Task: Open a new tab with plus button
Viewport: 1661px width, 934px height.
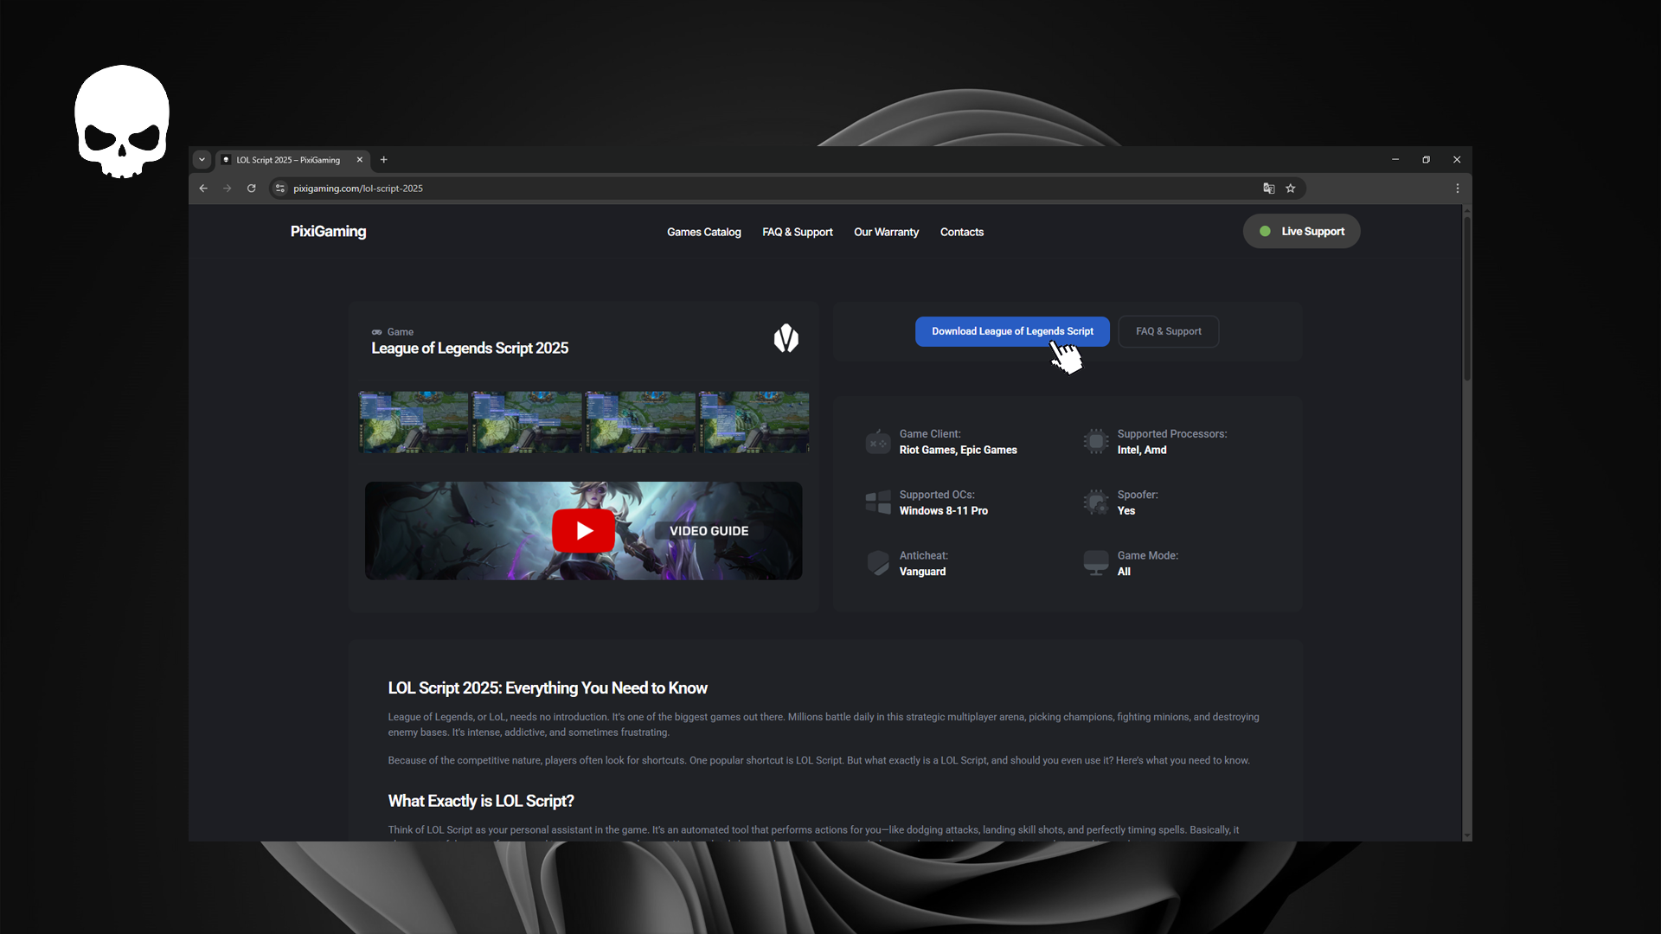Action: point(384,160)
